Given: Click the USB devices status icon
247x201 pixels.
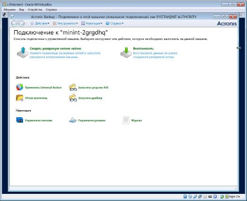Looking at the screenshot, I should [x=195, y=197].
